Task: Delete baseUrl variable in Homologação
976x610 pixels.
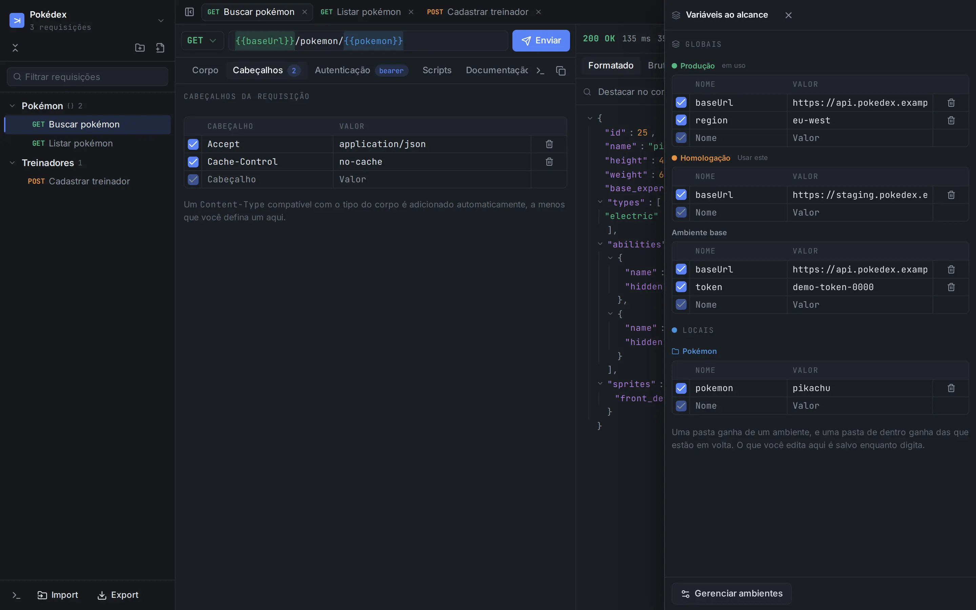Action: [x=951, y=195]
